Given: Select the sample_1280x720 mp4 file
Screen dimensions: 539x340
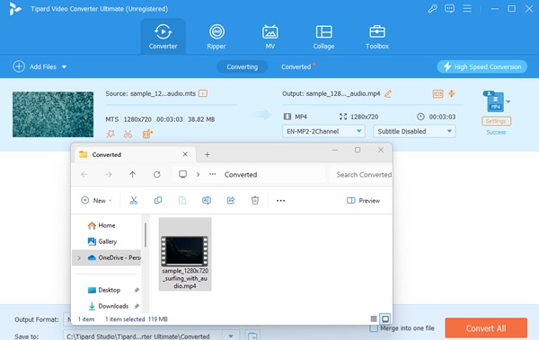Looking at the screenshot, I should [x=185, y=254].
